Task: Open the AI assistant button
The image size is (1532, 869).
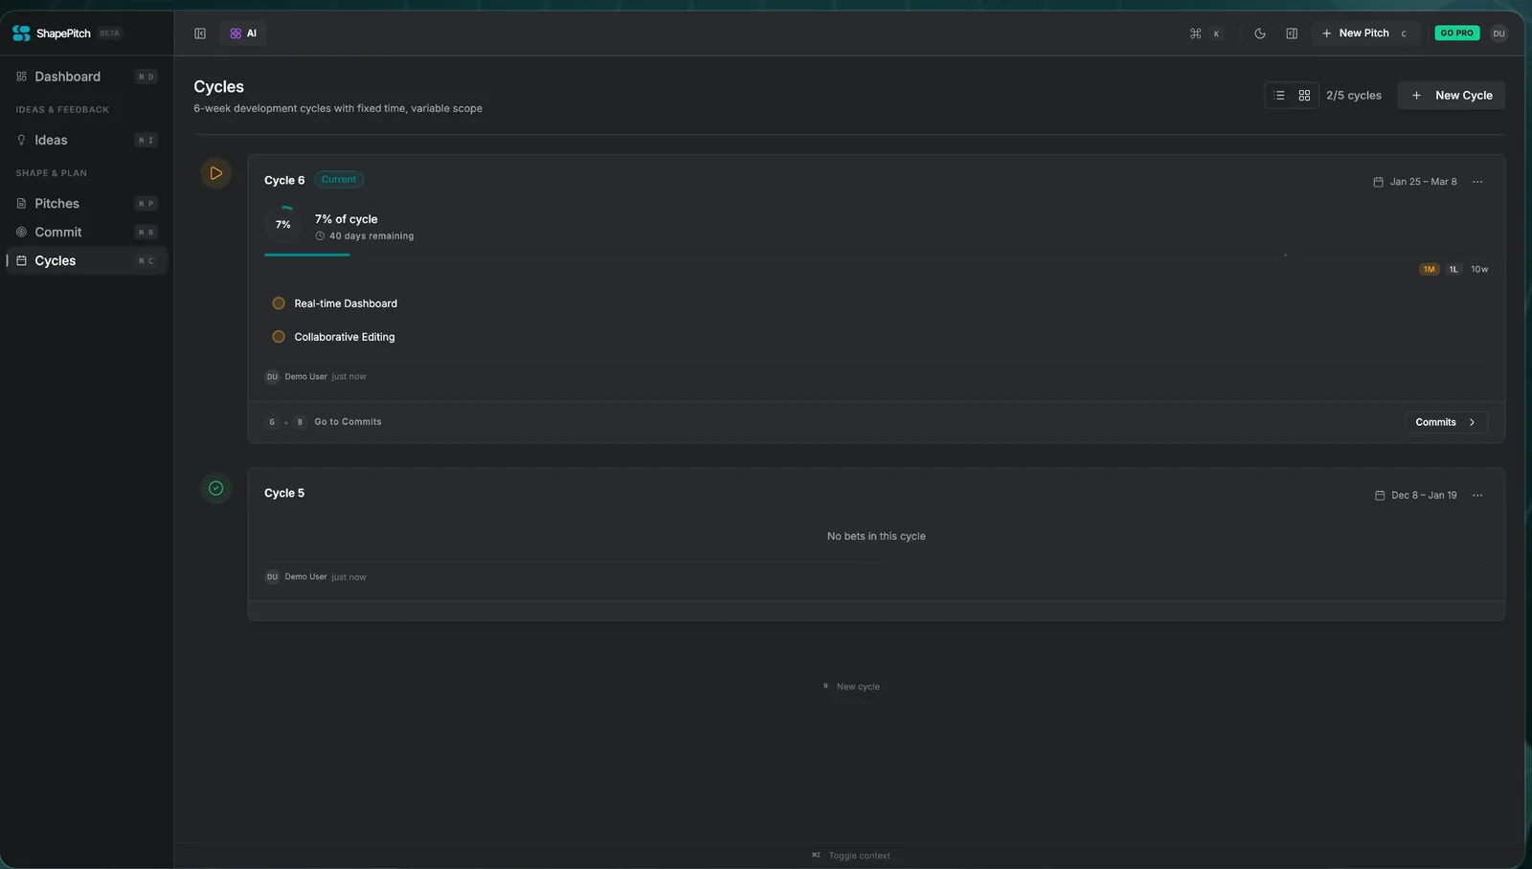Action: [x=243, y=33]
